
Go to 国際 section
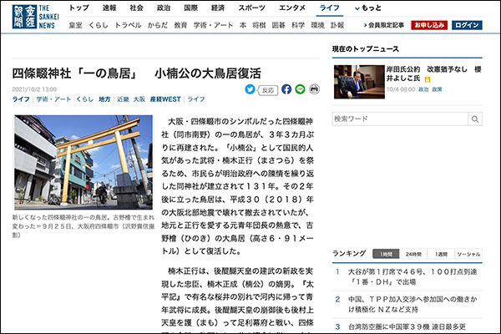coord(190,8)
